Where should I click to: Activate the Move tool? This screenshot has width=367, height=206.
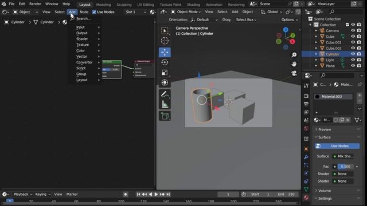[165, 52]
